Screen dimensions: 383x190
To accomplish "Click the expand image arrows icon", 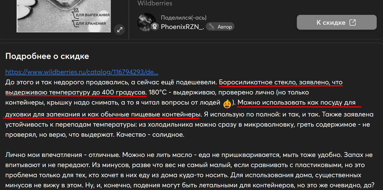I will point(120,30).
